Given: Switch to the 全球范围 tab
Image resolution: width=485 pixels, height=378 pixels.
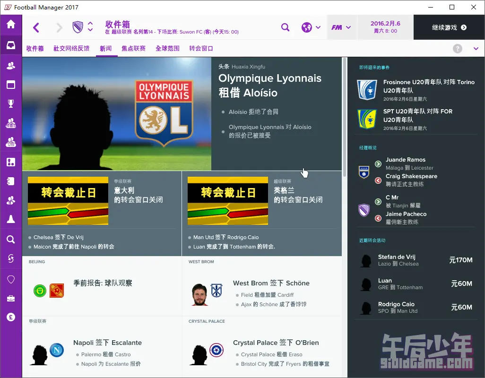Looking at the screenshot, I should [167, 49].
